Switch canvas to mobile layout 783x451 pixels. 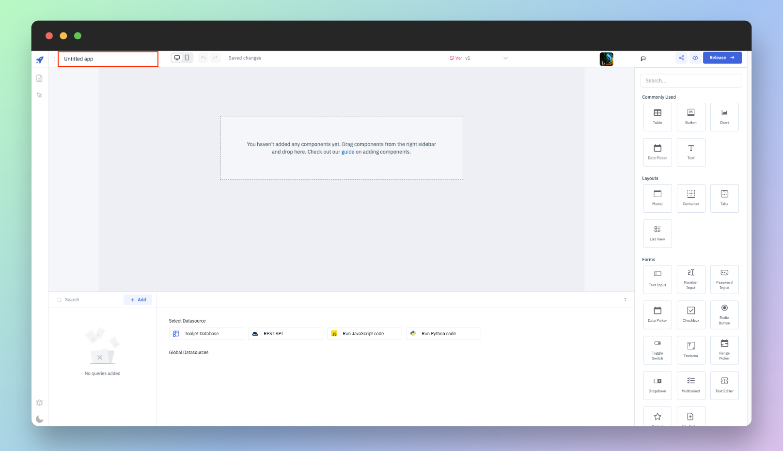click(x=187, y=58)
